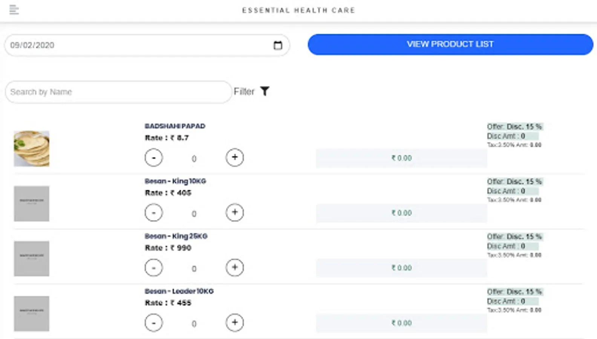Click the 09/02/2020 date field
Screen dimensions: 597x339
(136, 45)
